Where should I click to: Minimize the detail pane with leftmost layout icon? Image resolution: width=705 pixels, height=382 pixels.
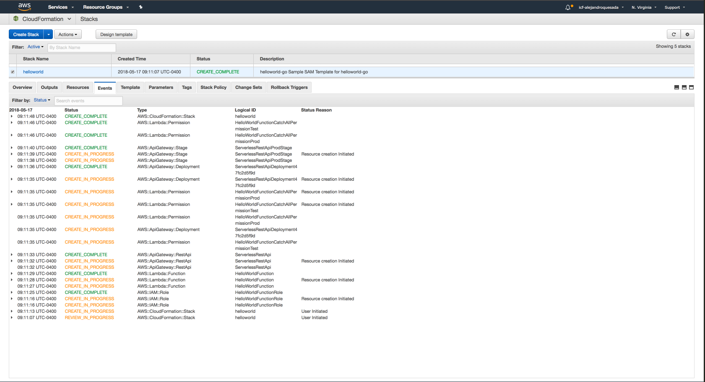pos(676,87)
